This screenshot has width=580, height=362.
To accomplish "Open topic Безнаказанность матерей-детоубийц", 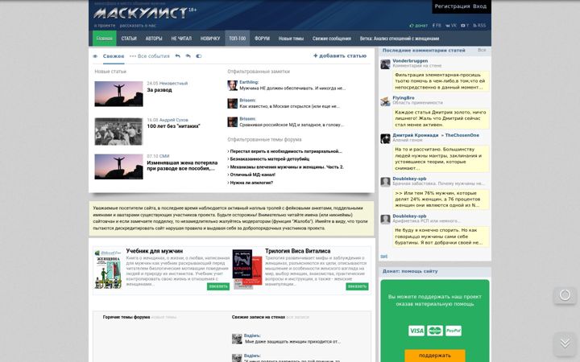I will click(x=268, y=159).
